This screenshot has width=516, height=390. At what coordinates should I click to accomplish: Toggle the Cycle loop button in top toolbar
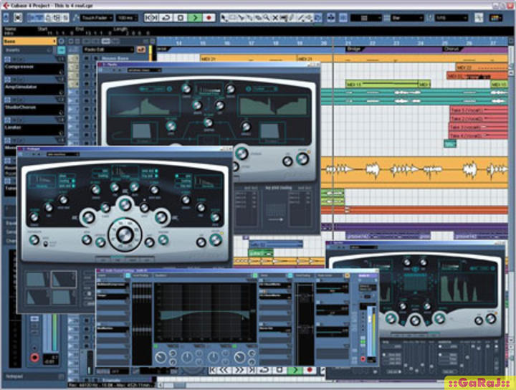[x=166, y=17]
